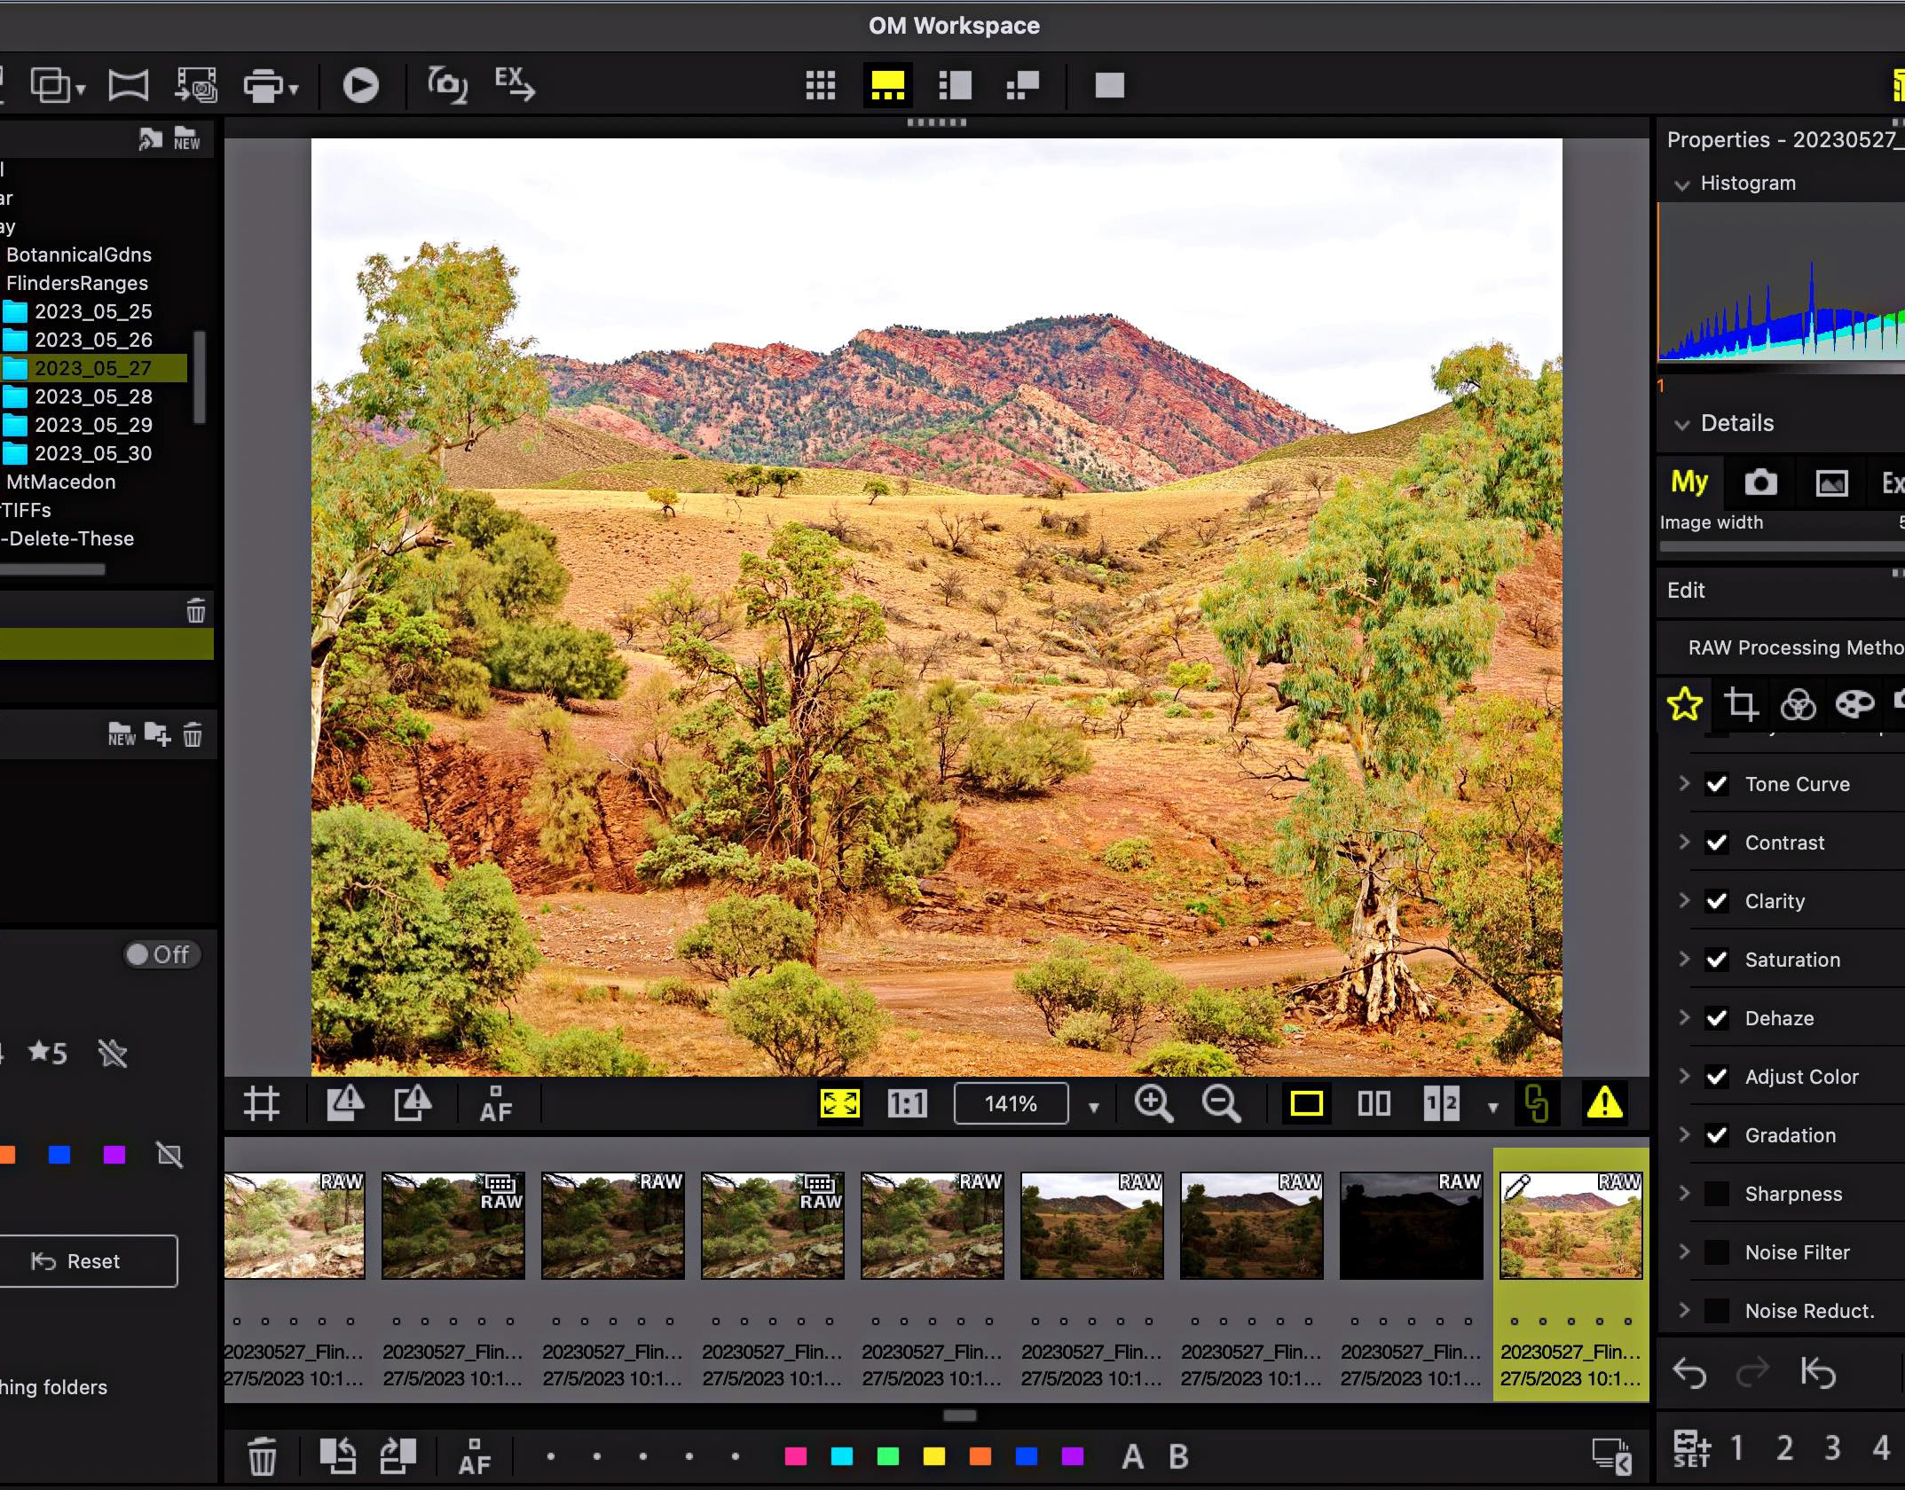Enable the Sharpness checkbox
This screenshot has height=1490, width=1905.
click(1717, 1194)
